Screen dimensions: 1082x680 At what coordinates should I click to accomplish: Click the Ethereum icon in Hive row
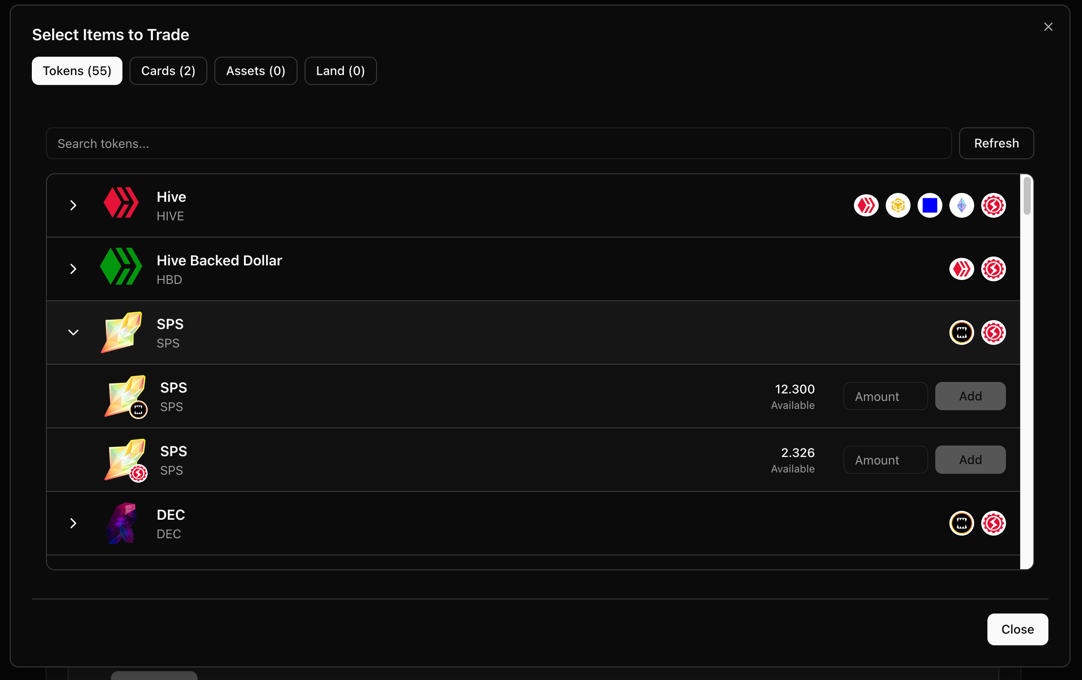961,206
